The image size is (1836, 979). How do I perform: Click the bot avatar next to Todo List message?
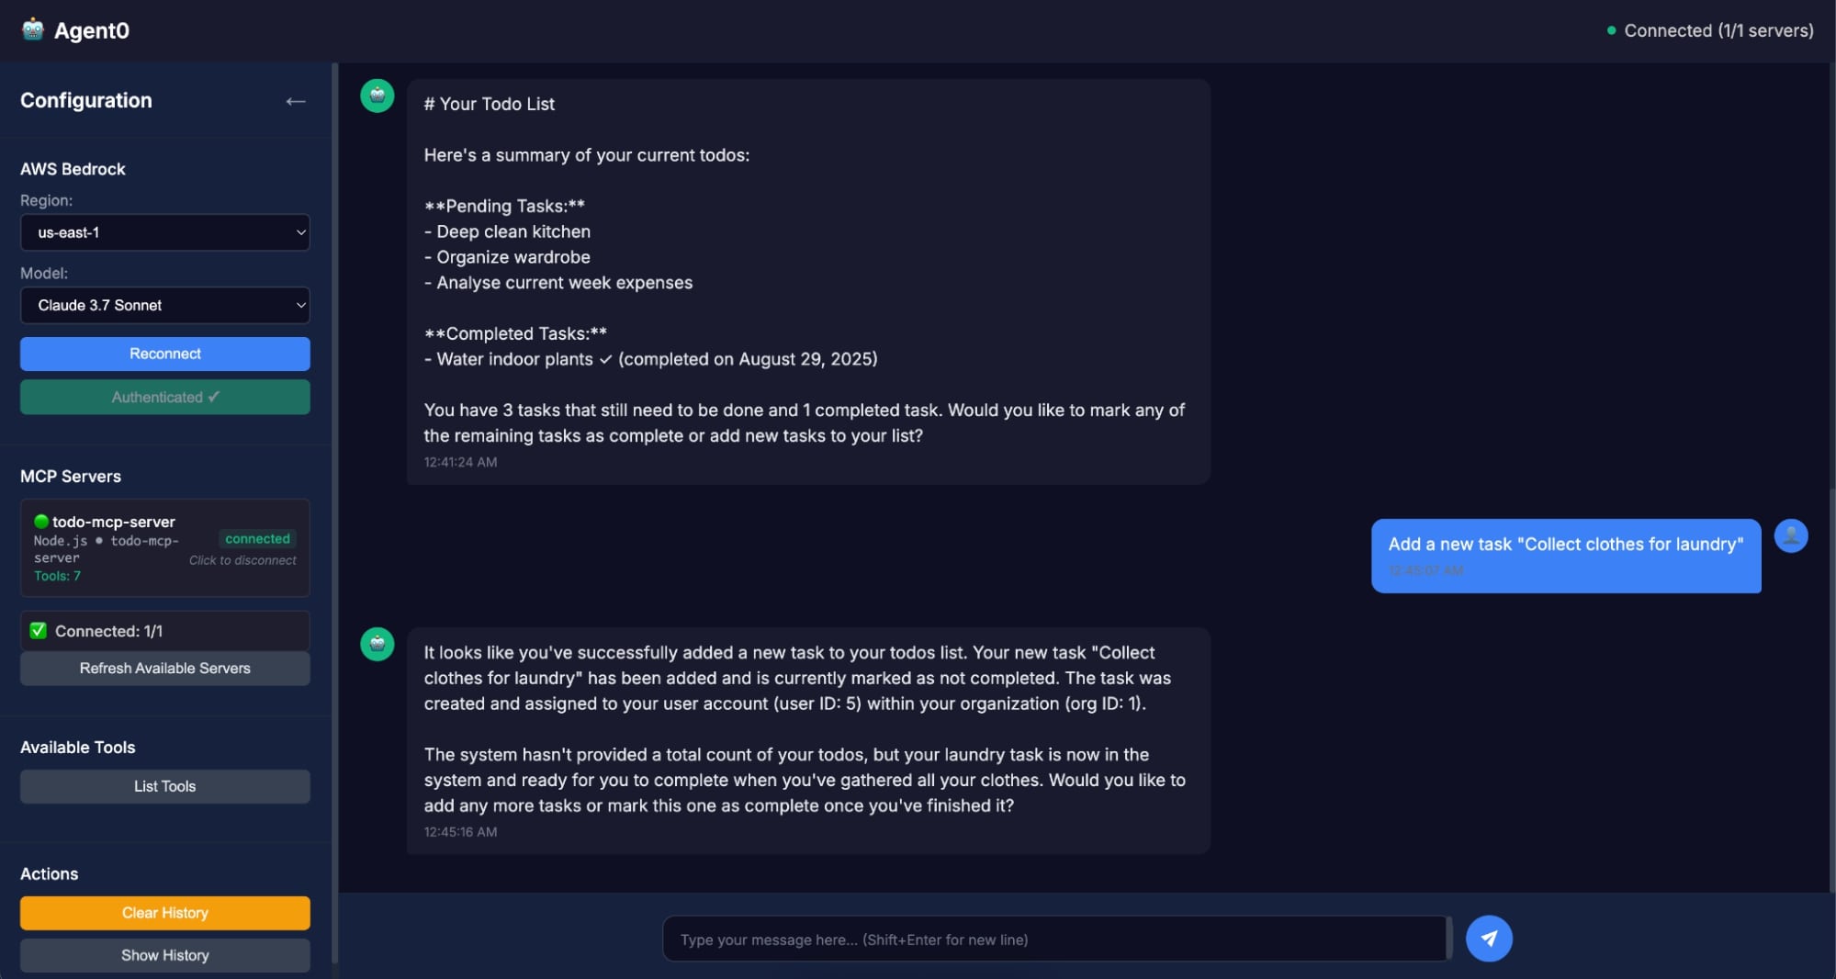click(x=377, y=96)
